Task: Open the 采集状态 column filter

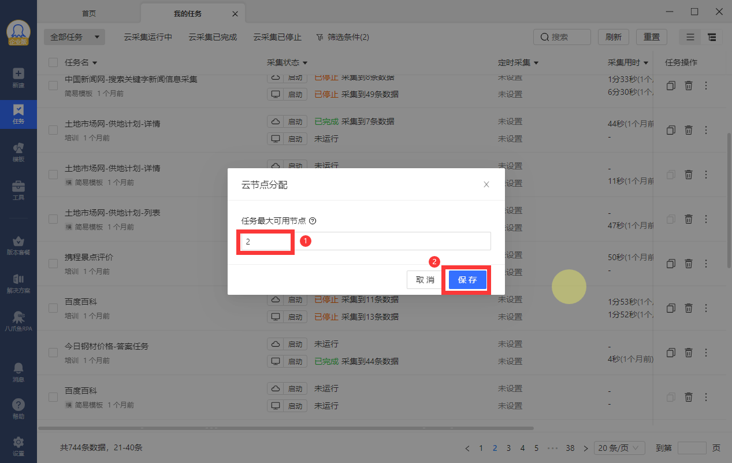Action: tap(305, 62)
